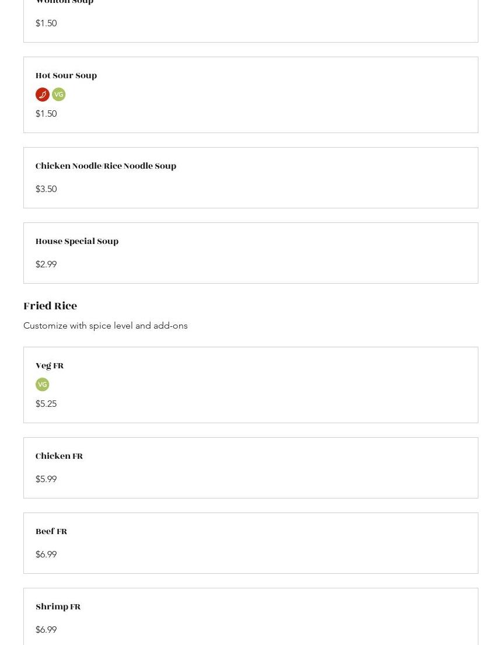Click the $2.99 price label
This screenshot has height=645, width=493.
[x=46, y=264]
